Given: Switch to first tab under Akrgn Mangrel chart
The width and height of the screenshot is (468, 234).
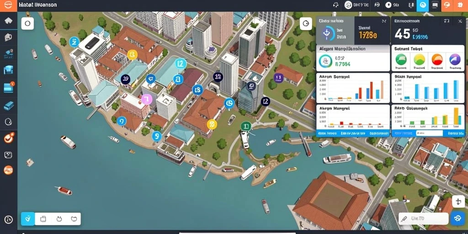Looking at the screenshot, I should 327,133.
